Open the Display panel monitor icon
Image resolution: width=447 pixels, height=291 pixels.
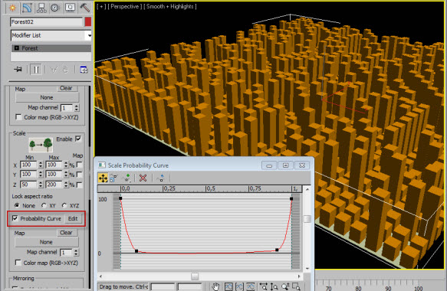(70, 8)
